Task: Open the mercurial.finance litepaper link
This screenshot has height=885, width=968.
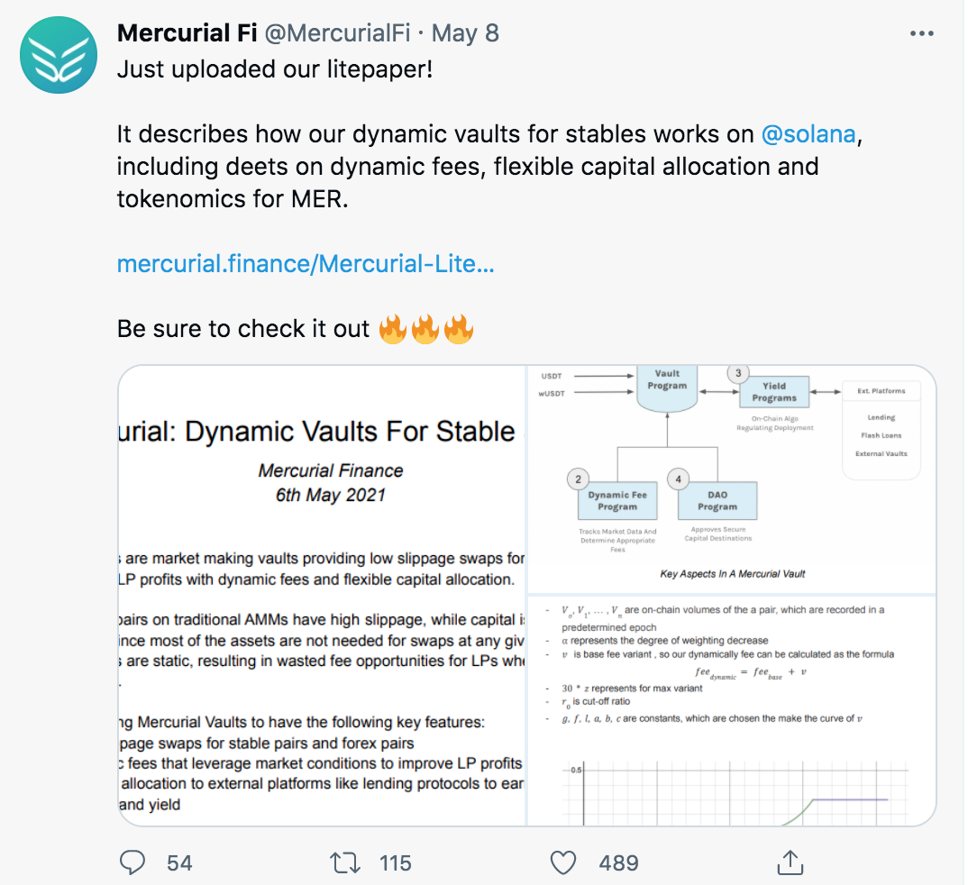Action: click(x=306, y=264)
